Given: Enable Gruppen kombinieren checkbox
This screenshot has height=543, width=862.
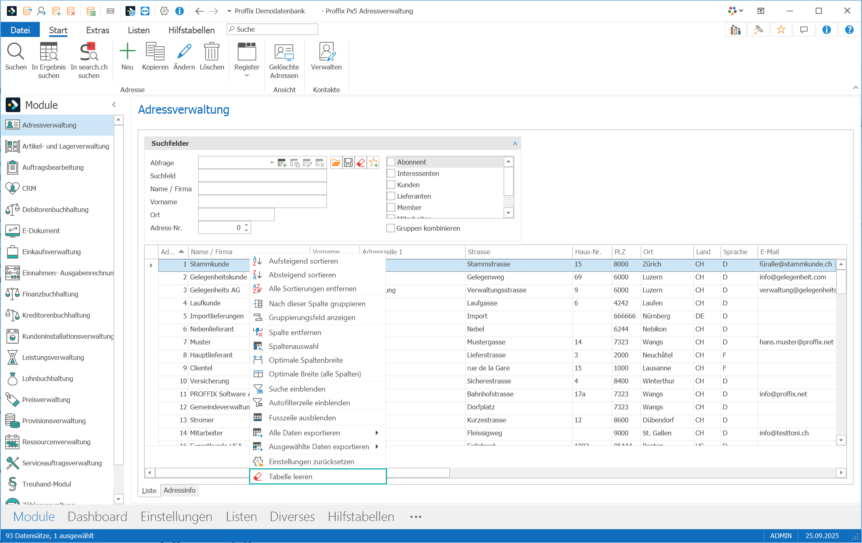Looking at the screenshot, I should (x=390, y=228).
